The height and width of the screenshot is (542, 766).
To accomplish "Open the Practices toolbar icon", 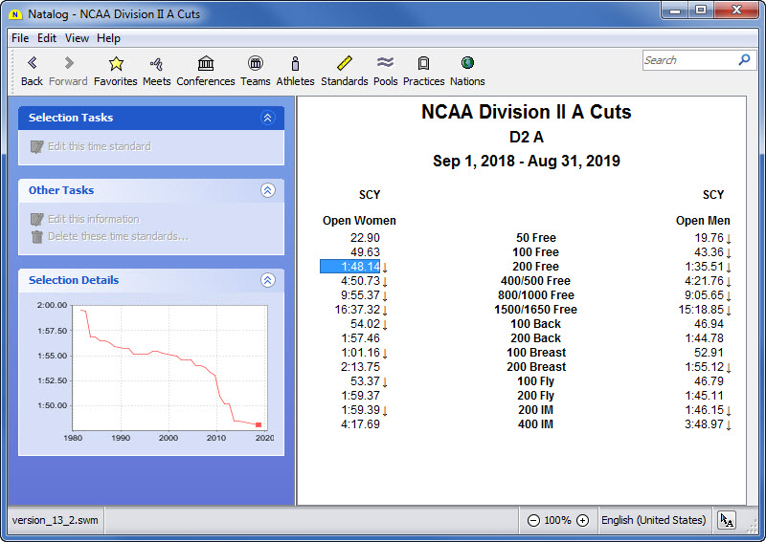I will (423, 64).
